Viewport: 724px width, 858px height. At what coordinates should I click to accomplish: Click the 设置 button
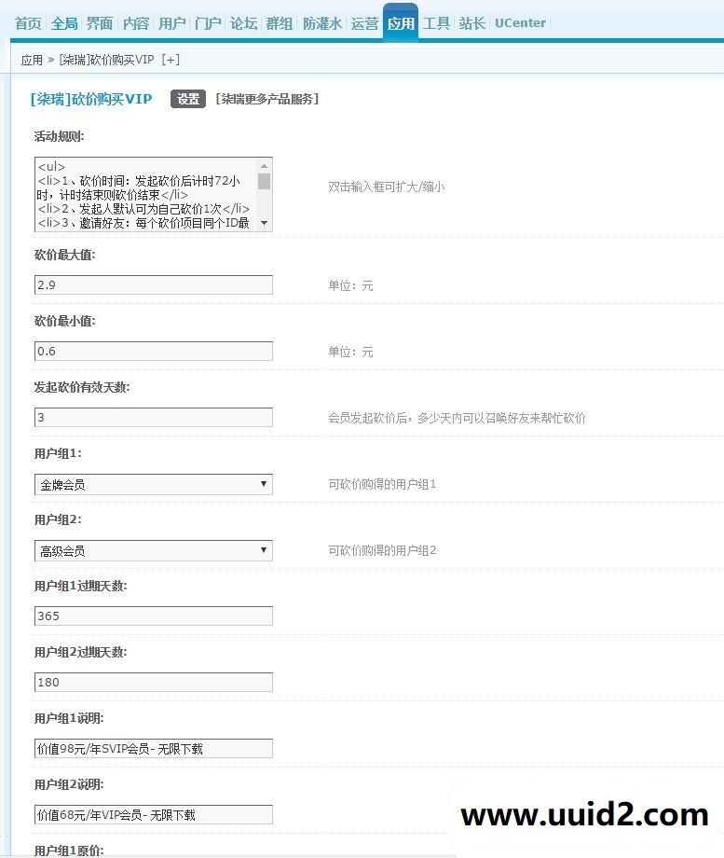(x=188, y=99)
